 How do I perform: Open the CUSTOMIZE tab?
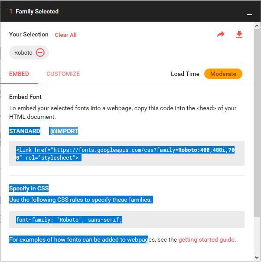63,74
